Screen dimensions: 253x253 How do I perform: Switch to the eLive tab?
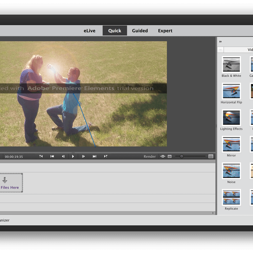89,31
